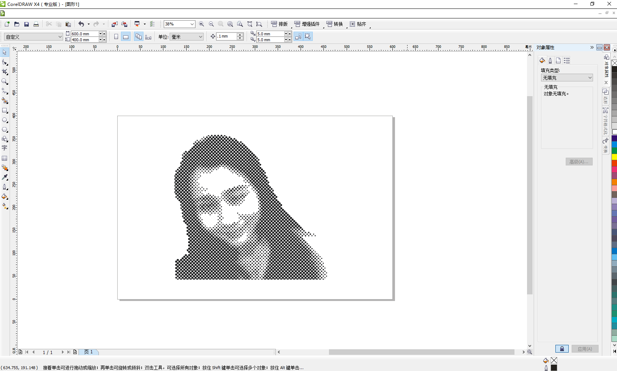Select the Ellipse tool

5,120
